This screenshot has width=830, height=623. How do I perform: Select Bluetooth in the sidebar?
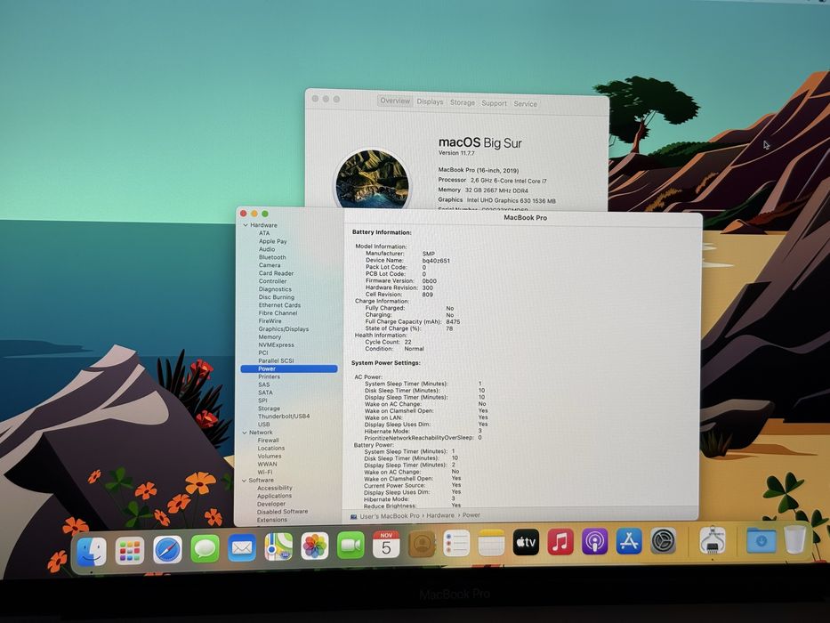click(x=272, y=257)
